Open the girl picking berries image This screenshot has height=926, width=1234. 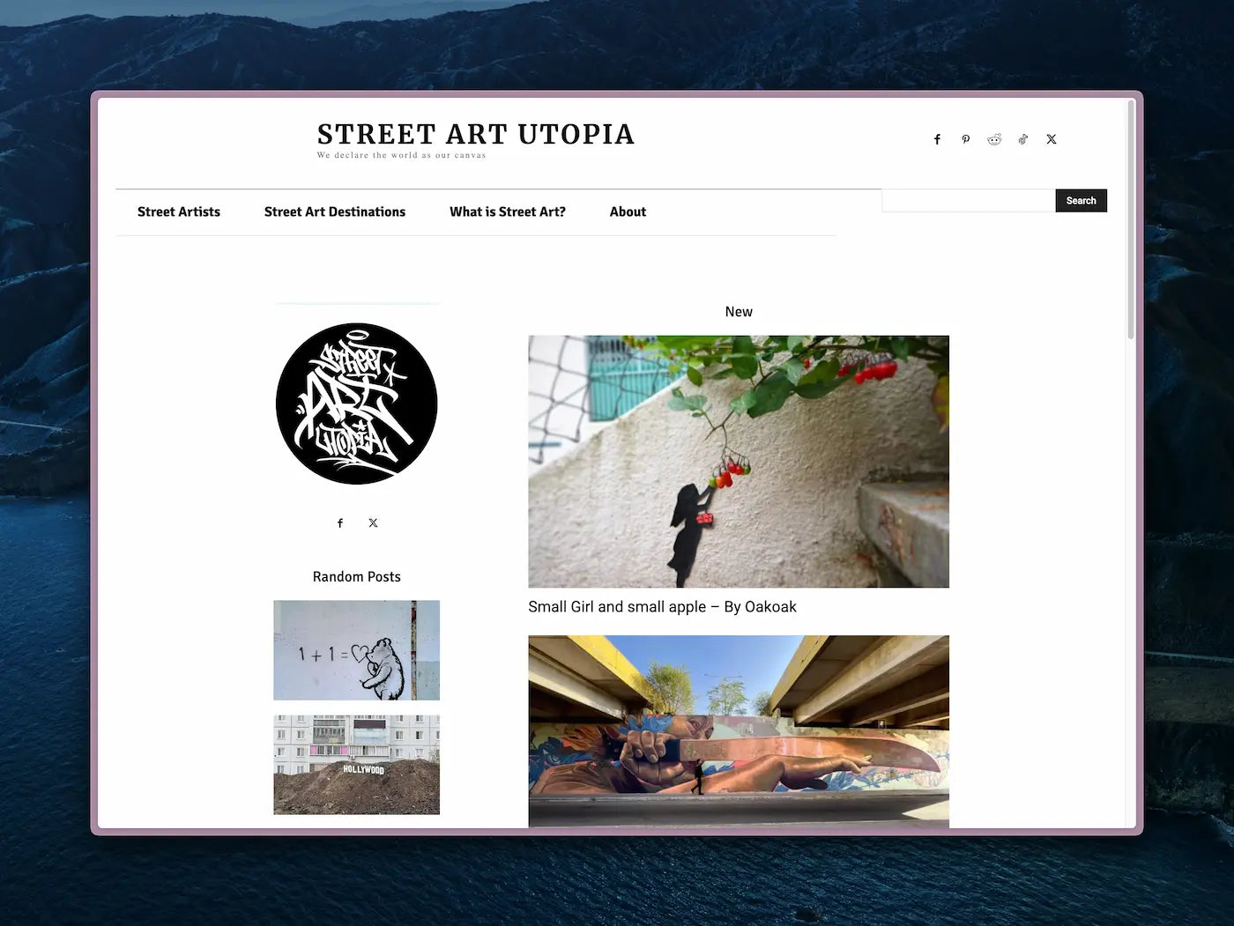[739, 462]
